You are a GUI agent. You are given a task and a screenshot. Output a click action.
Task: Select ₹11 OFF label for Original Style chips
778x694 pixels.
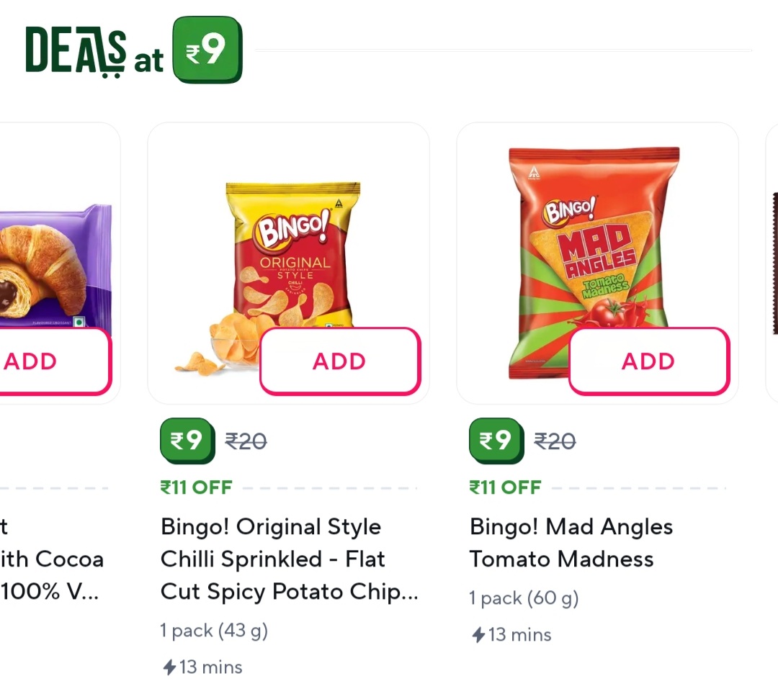pos(196,487)
